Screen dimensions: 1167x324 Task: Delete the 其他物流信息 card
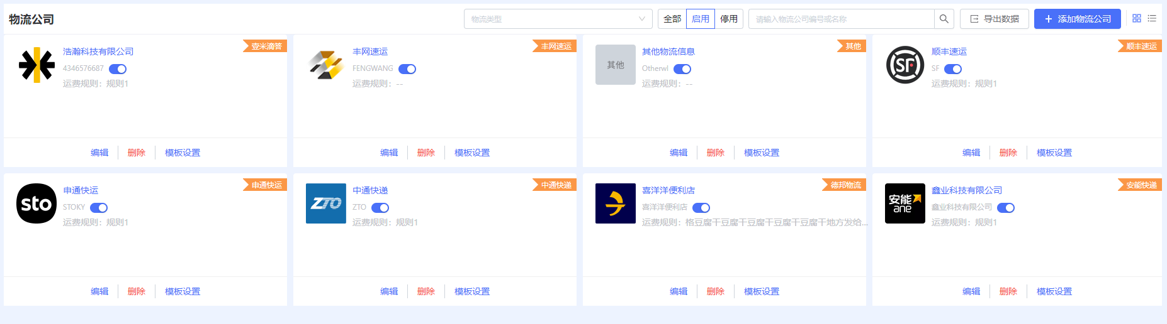(716, 153)
